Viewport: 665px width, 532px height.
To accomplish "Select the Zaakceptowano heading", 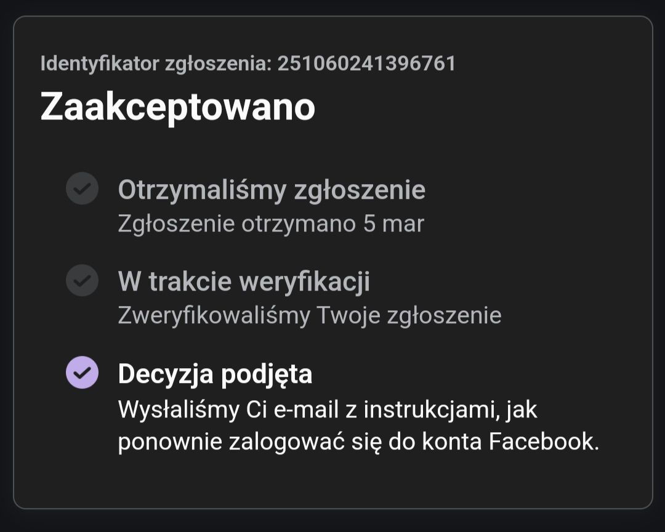I will point(177,106).
